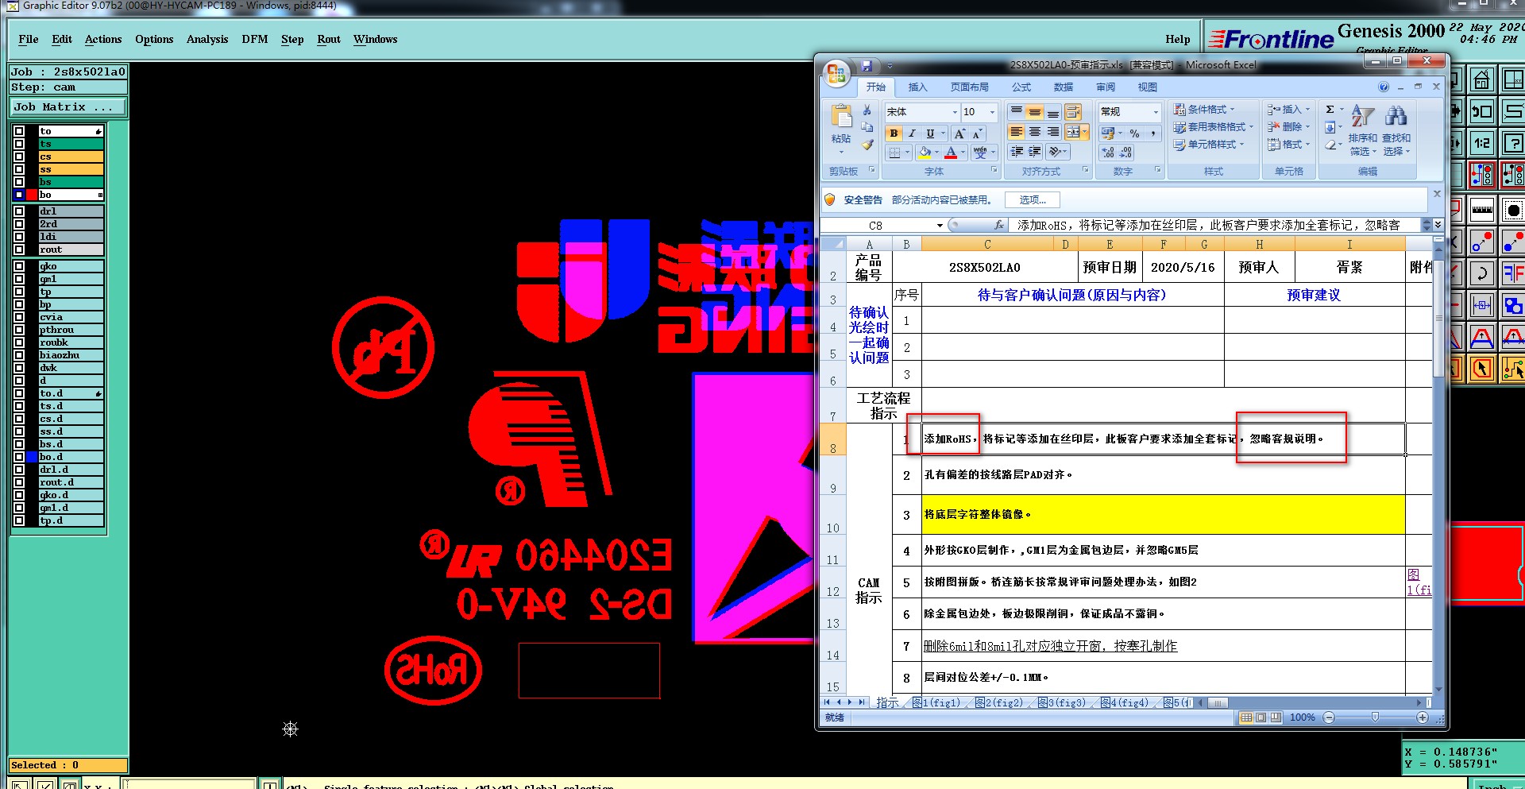
Task: Open the Delete cells dropdown
Action: click(x=1288, y=127)
